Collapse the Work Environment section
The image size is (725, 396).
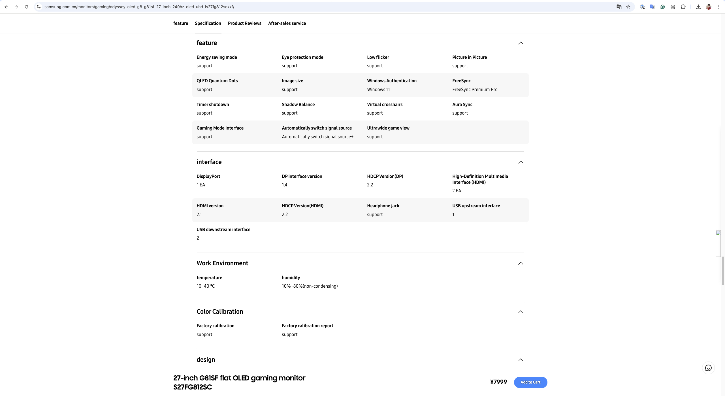click(521, 263)
